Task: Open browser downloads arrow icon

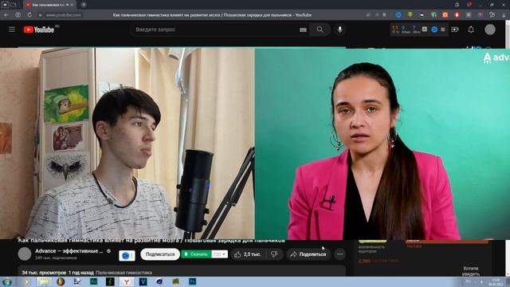Action: 504,15
